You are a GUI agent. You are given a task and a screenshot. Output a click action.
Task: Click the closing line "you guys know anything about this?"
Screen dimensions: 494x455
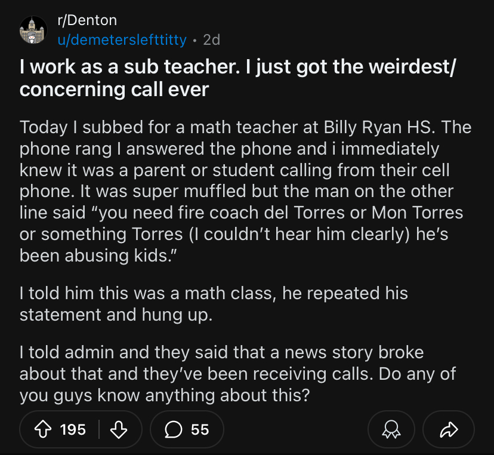(165, 395)
